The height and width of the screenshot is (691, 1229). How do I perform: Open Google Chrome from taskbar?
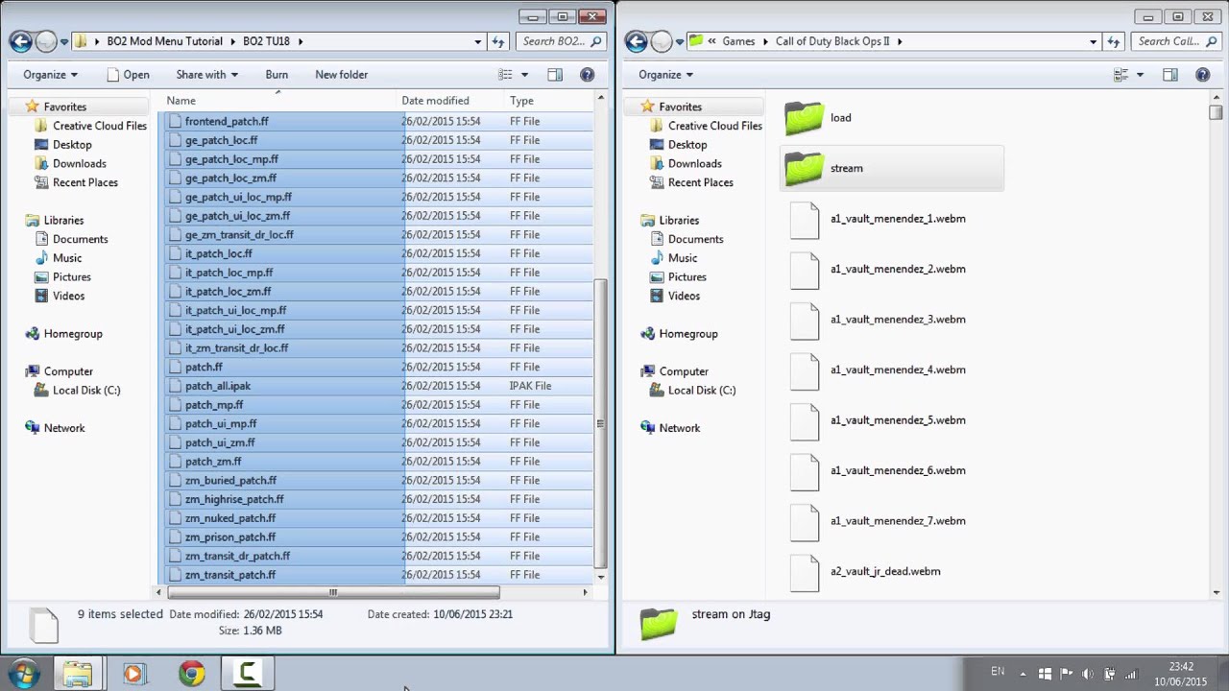pos(191,674)
